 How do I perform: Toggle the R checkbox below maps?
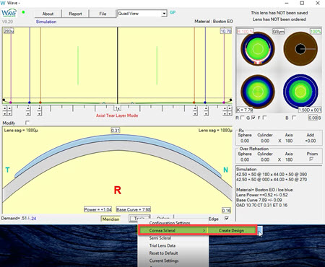(x=243, y=118)
